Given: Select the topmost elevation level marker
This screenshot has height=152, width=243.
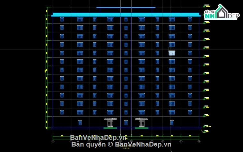Looking at the screenshot, I should click(x=207, y=6).
